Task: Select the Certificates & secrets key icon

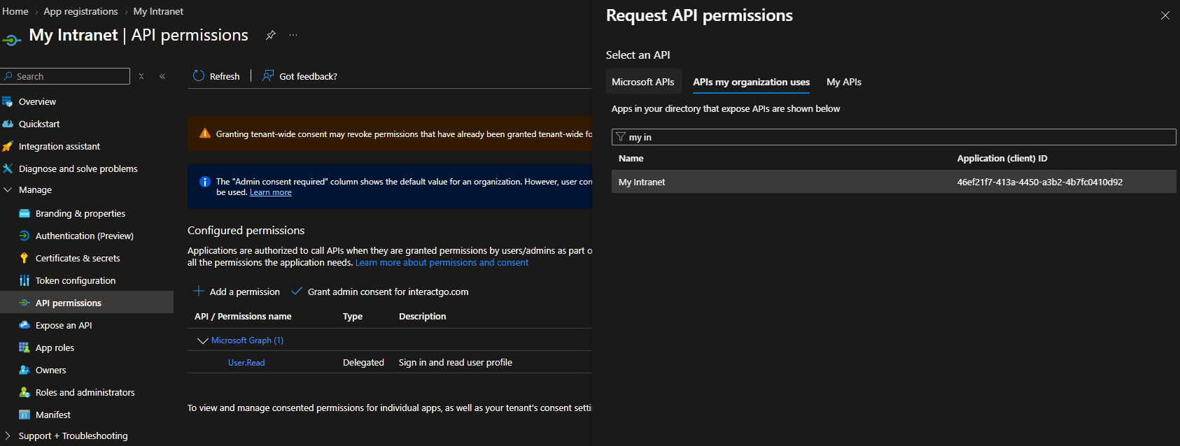Action: 24,259
